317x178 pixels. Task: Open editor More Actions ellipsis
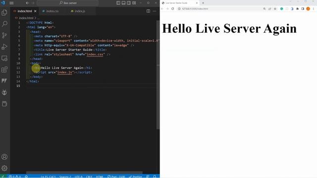pos(155,11)
